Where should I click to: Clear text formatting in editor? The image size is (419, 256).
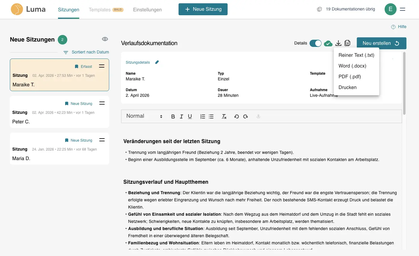[224, 116]
